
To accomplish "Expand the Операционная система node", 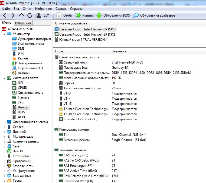I will pyautogui.click(x=4, y=122).
